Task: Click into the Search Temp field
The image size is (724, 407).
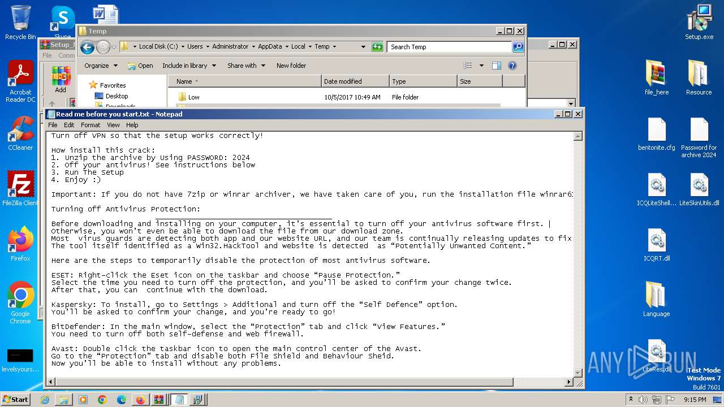Action: click(450, 47)
